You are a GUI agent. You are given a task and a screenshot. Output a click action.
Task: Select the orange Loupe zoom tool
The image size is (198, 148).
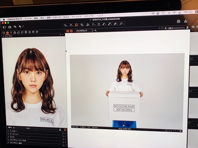(77, 25)
